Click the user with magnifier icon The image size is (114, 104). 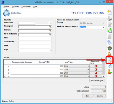(x=110, y=54)
